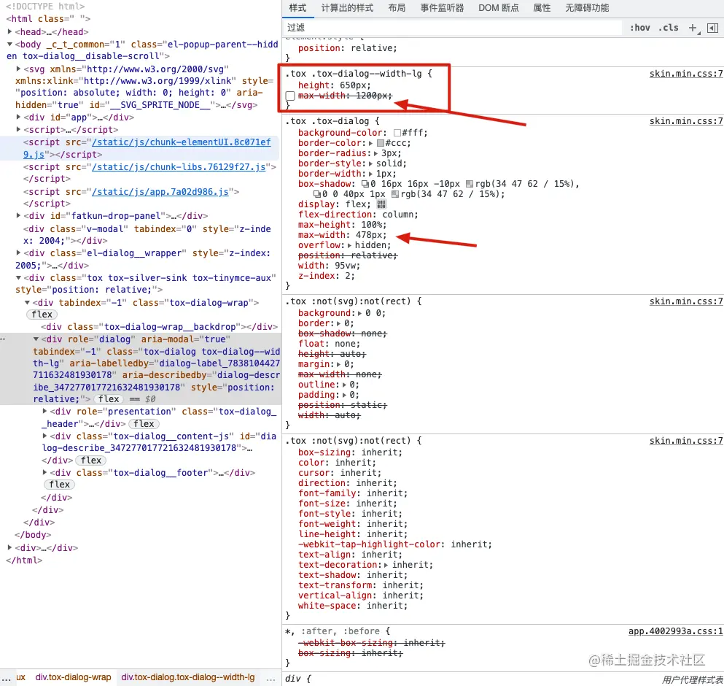Collapse the body element node

coord(9,45)
